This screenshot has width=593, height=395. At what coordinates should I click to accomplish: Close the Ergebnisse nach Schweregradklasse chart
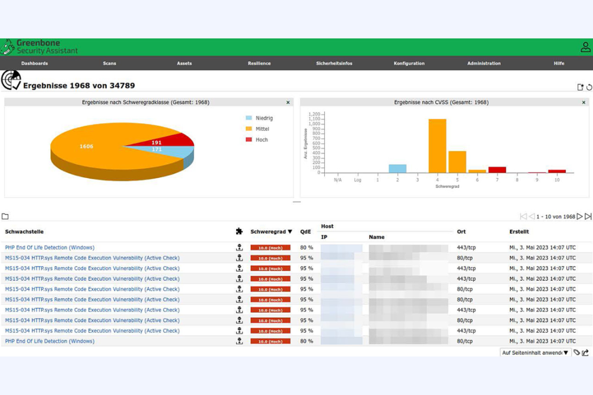tap(288, 102)
